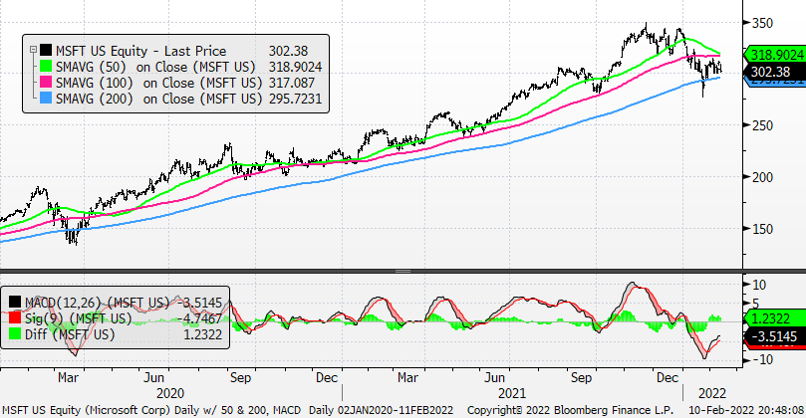The height and width of the screenshot is (418, 806).
Task: Click the green Diff legend swatch
Action: click(15, 334)
